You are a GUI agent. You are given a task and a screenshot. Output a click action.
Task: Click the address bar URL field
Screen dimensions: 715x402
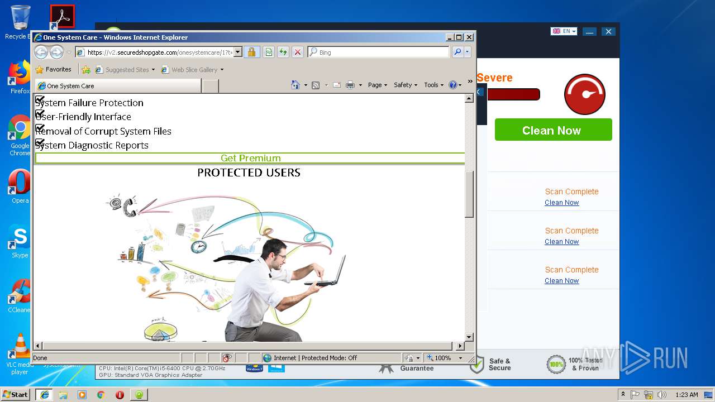(159, 52)
